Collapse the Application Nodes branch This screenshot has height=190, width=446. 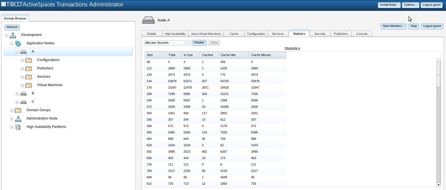coord(12,44)
